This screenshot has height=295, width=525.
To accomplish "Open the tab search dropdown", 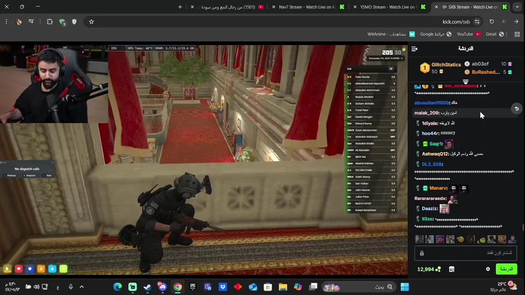I will [x=517, y=7].
